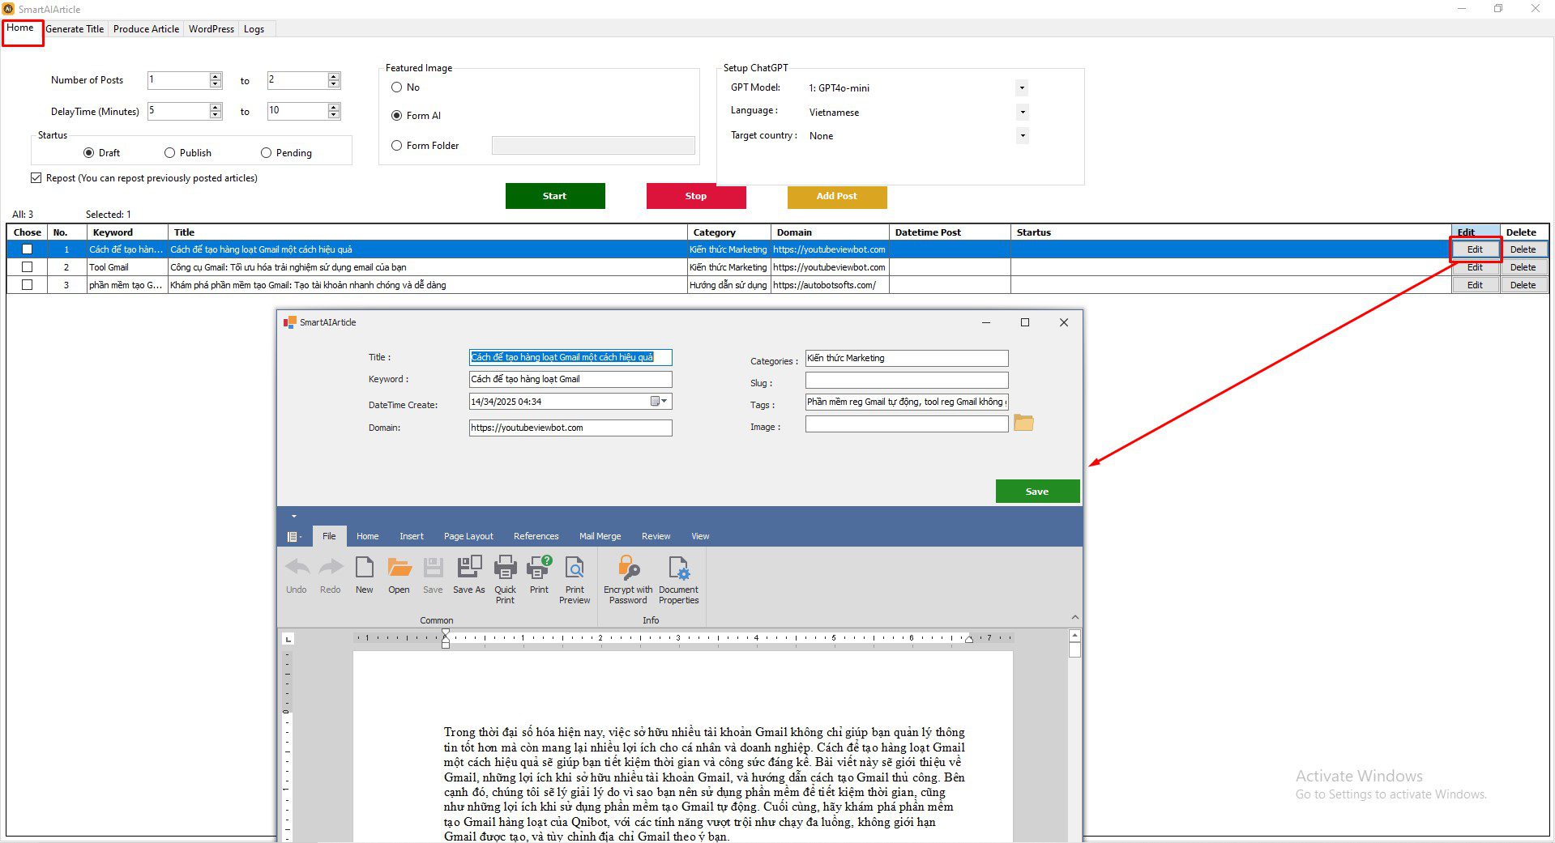This screenshot has width=1555, height=843.
Task: Check the Chose box for row 1
Action: click(28, 249)
